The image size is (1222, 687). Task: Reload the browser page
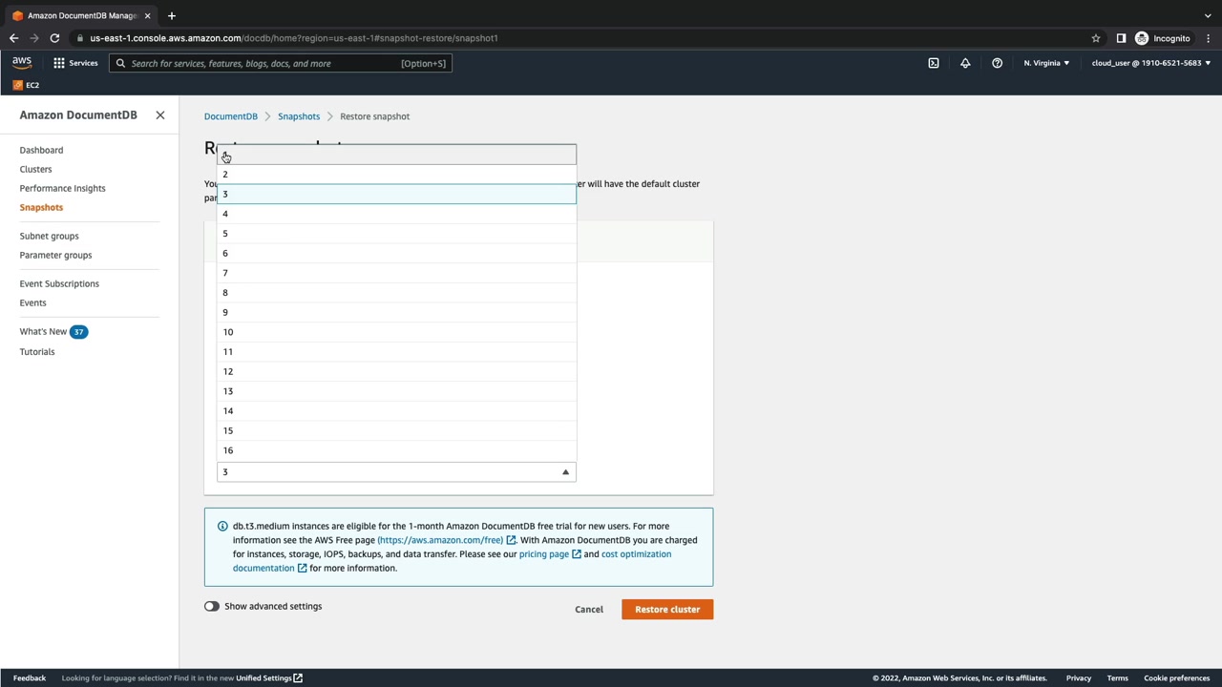tap(54, 38)
